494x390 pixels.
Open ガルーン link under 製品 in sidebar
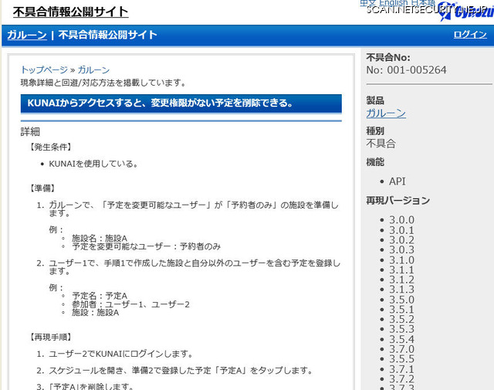click(x=385, y=114)
